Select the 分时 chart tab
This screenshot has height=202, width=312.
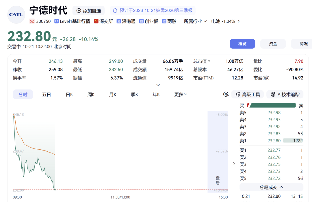23,94
